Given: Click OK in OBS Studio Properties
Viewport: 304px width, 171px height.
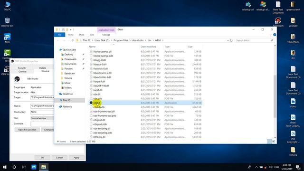Looking at the screenshot, I should click(x=42, y=157).
